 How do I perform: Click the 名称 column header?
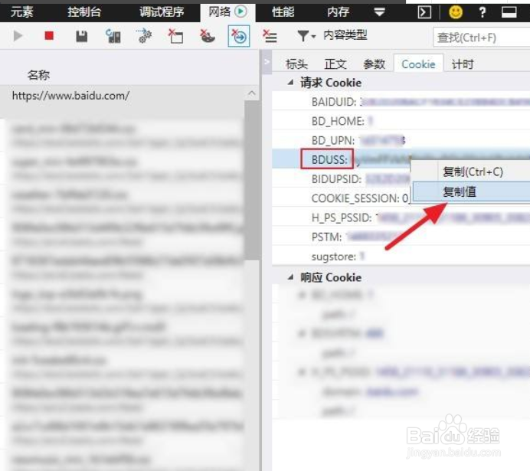(38, 75)
